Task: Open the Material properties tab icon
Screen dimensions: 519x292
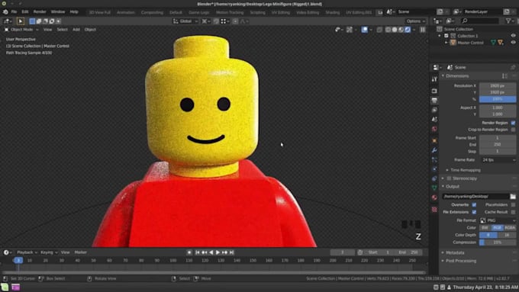Action: [434, 197]
